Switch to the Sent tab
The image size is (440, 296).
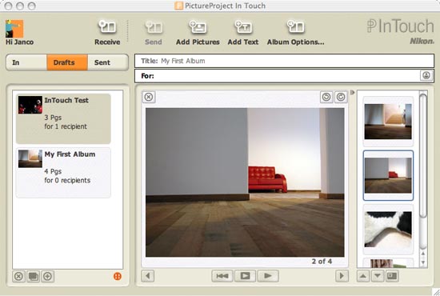[108, 62]
